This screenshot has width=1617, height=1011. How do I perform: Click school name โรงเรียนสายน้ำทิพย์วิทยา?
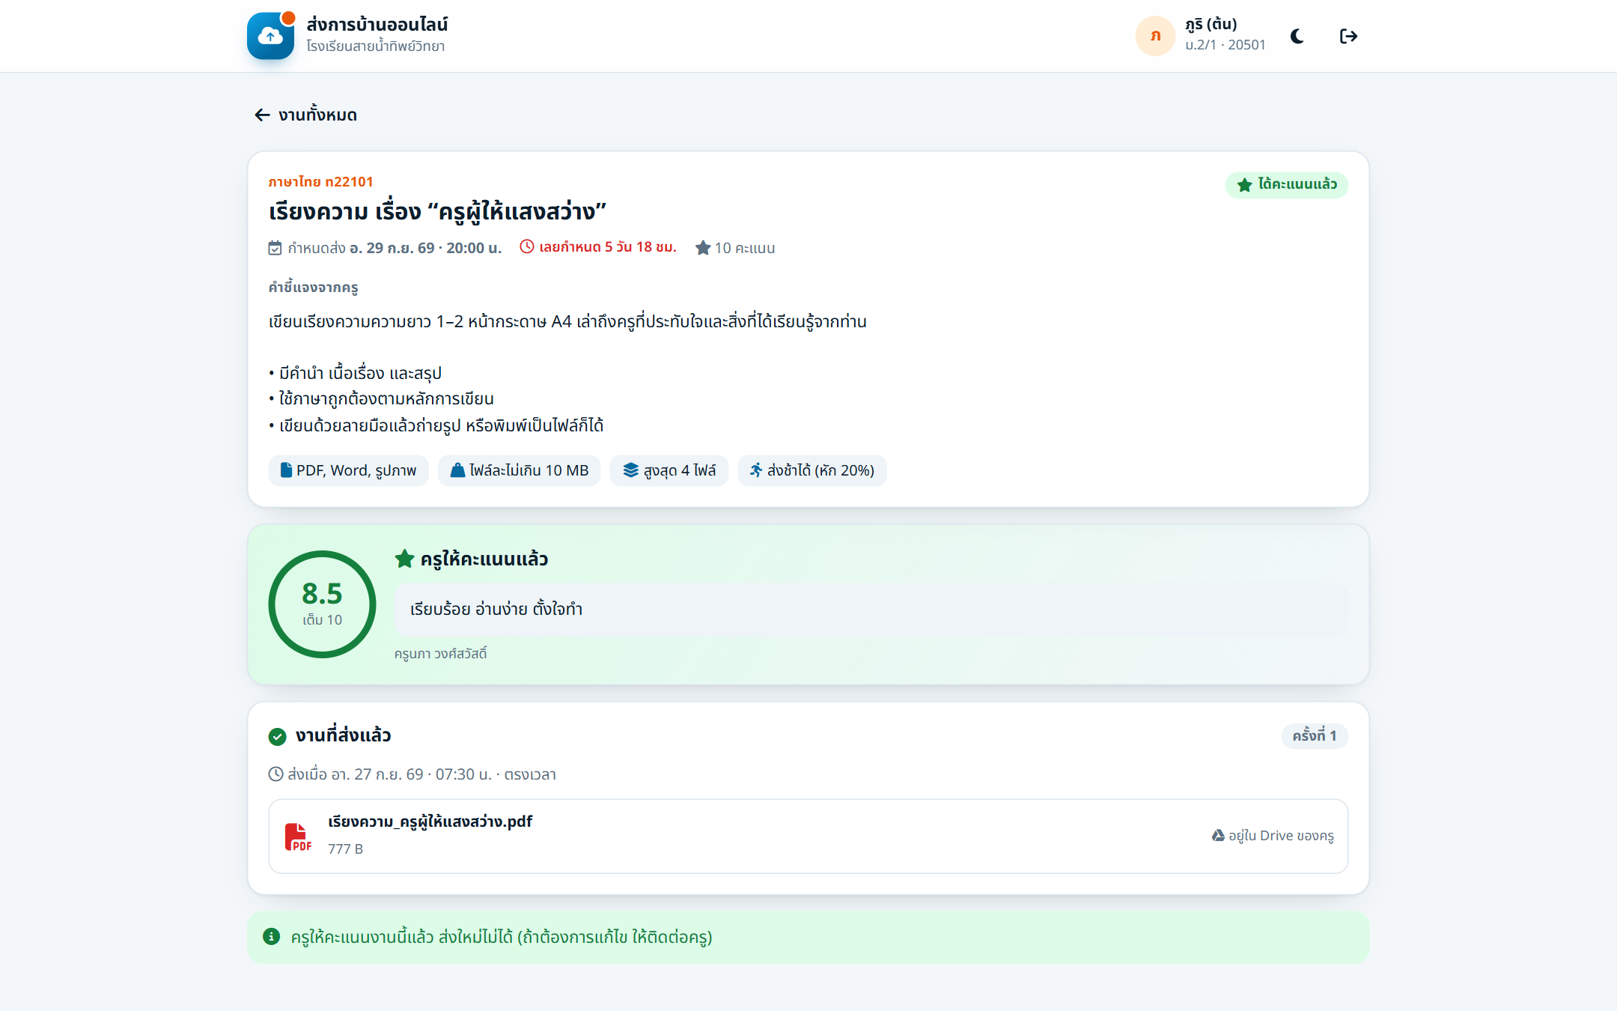375,46
